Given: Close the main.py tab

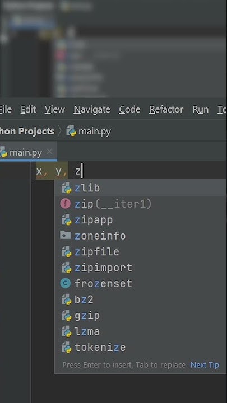Looking at the screenshot, I should pos(49,152).
